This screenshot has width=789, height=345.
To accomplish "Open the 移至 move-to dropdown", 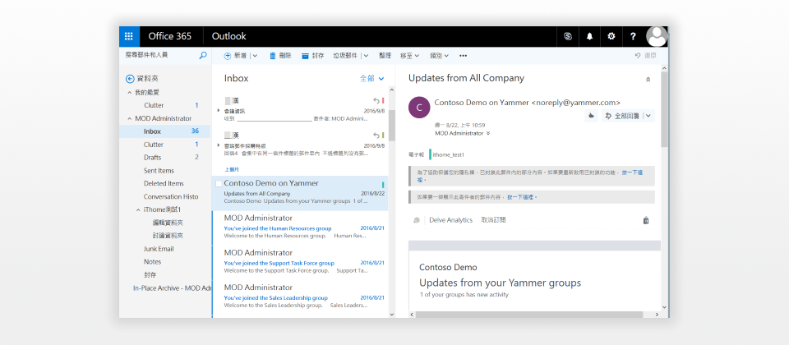I will [409, 56].
